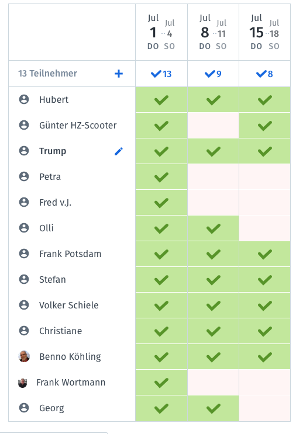
Task: Toggle Trump's checkmark for Jul 1
Action: [161, 151]
